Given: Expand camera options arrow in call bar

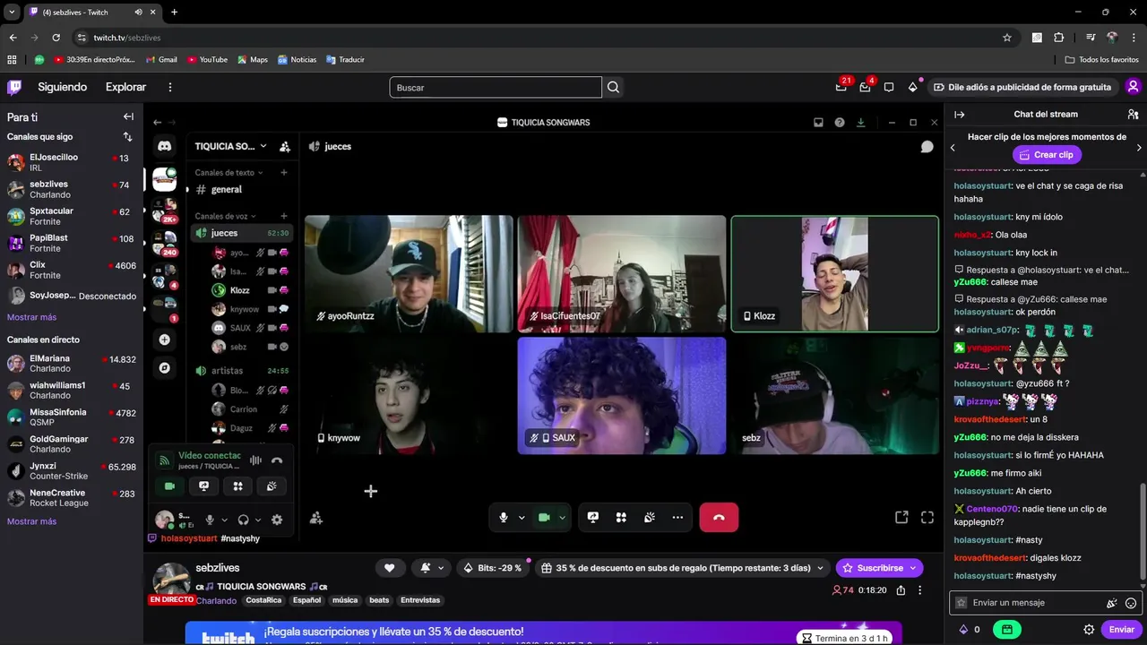Looking at the screenshot, I should pos(563,517).
